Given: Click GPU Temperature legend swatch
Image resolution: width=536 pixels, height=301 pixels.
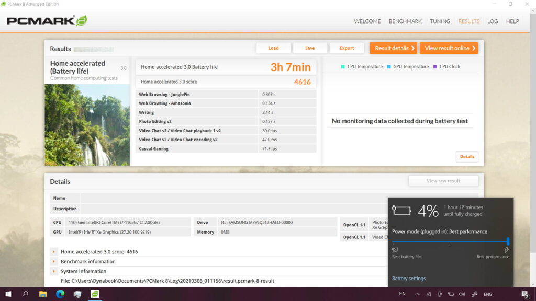Looking at the screenshot, I should coord(389,67).
